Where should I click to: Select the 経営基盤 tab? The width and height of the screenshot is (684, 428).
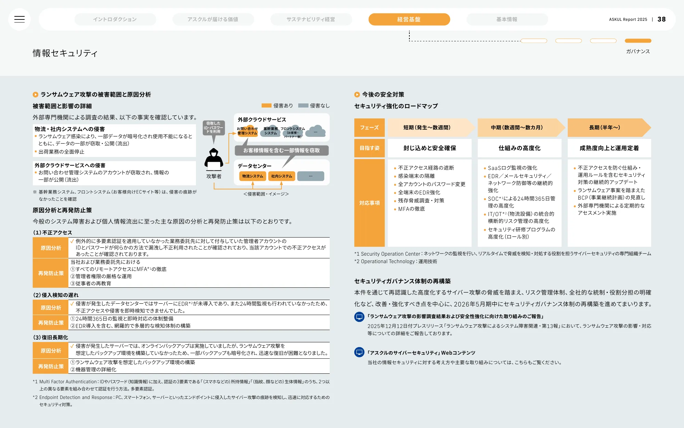(409, 19)
